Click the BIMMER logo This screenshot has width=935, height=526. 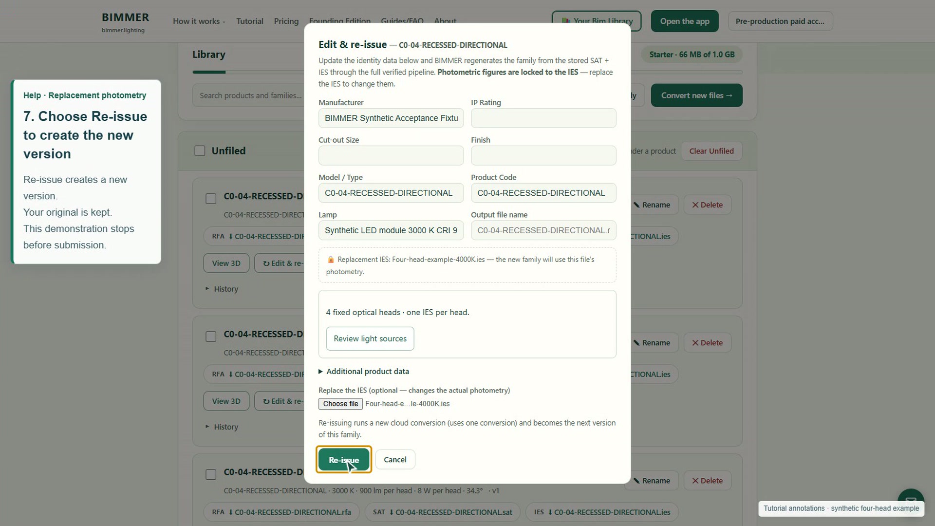[125, 22]
